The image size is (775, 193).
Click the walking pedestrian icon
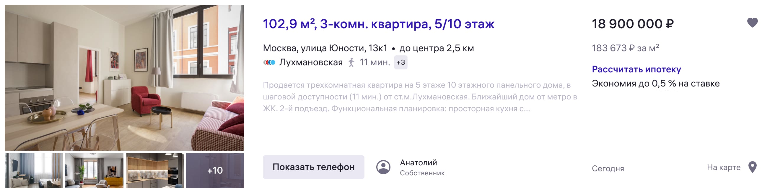(x=351, y=62)
